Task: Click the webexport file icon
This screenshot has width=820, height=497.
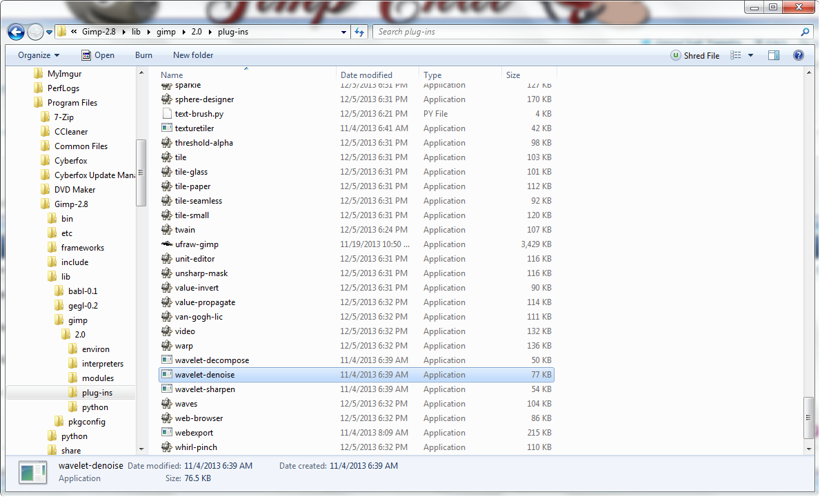Action: (166, 433)
